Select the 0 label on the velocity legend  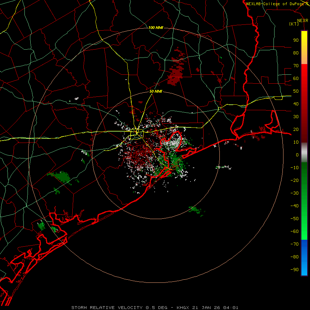297,155
